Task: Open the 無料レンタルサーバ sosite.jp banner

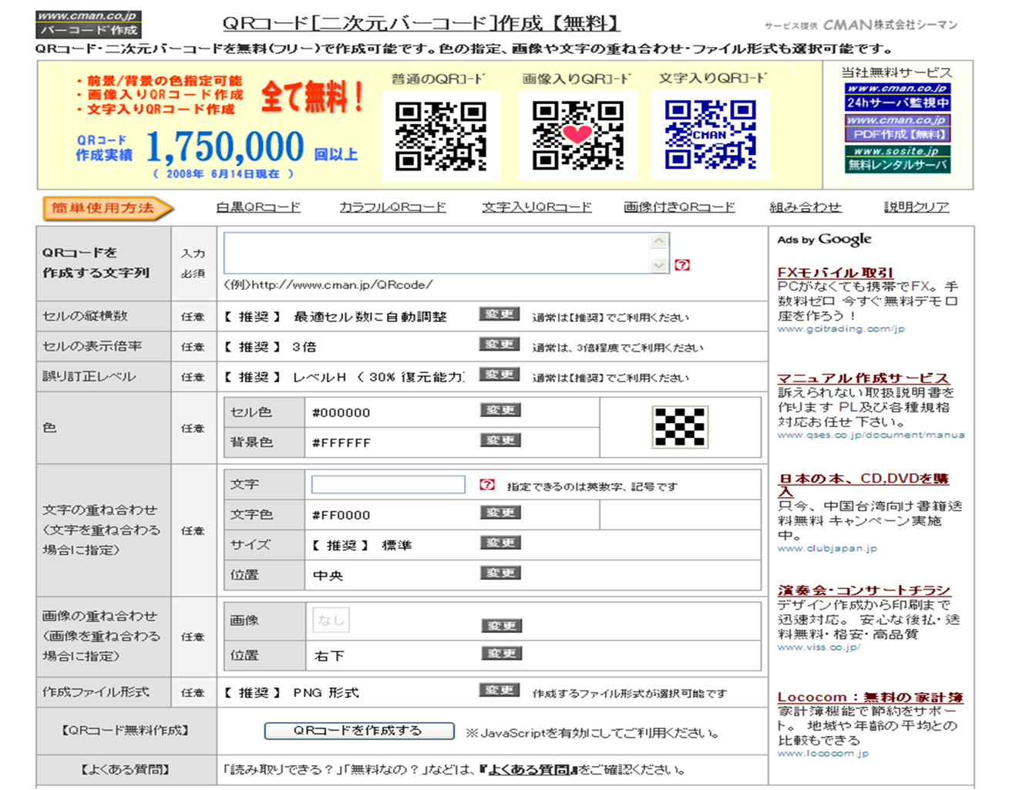Action: pos(897,159)
